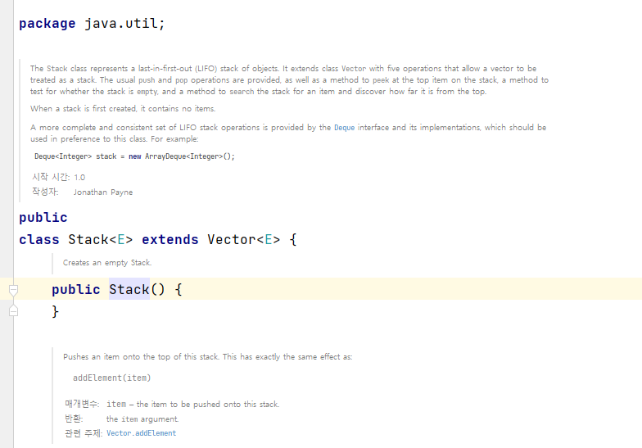
Task: Click 'Pushes an item onto the top' description
Action: (208, 357)
